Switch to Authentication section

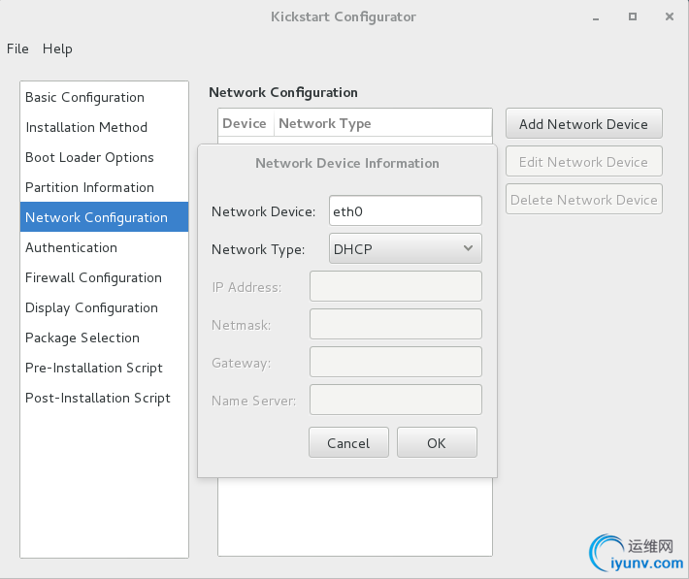click(71, 247)
